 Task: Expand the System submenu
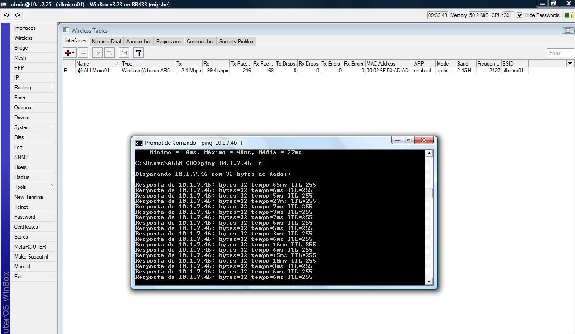[x=34, y=127]
